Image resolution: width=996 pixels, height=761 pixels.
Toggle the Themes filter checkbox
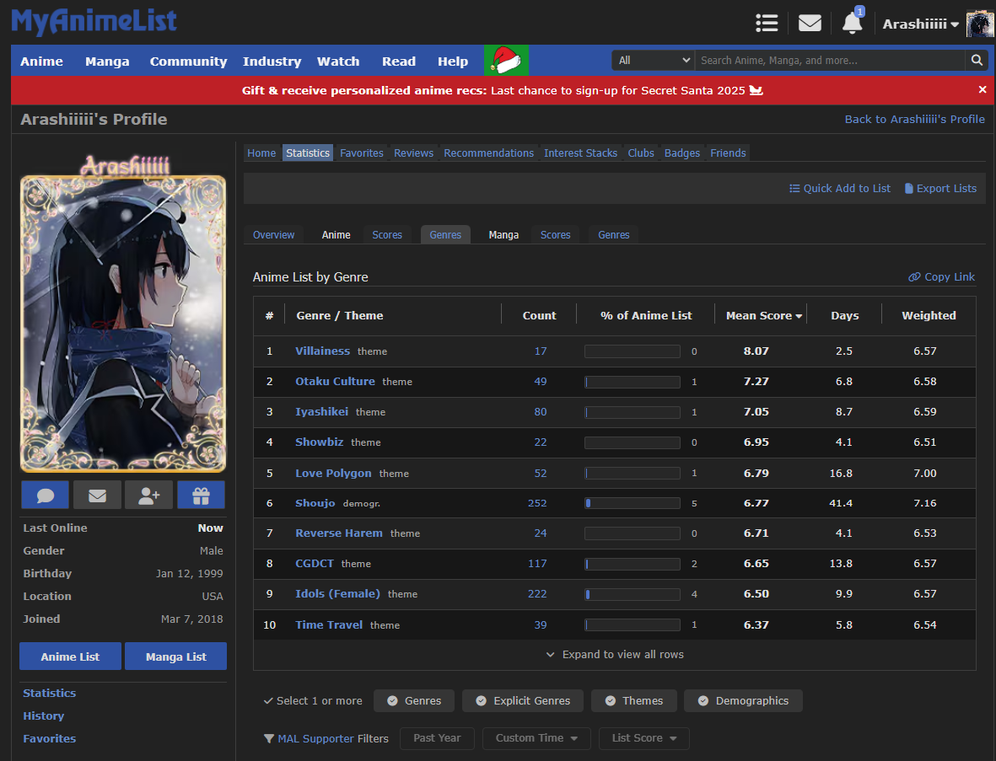tap(634, 700)
